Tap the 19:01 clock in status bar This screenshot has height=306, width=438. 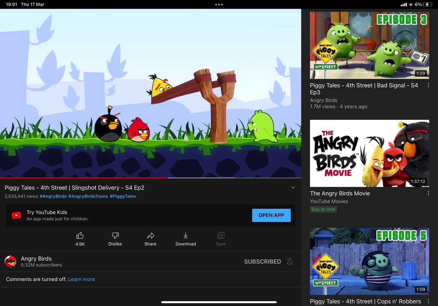(11, 4)
